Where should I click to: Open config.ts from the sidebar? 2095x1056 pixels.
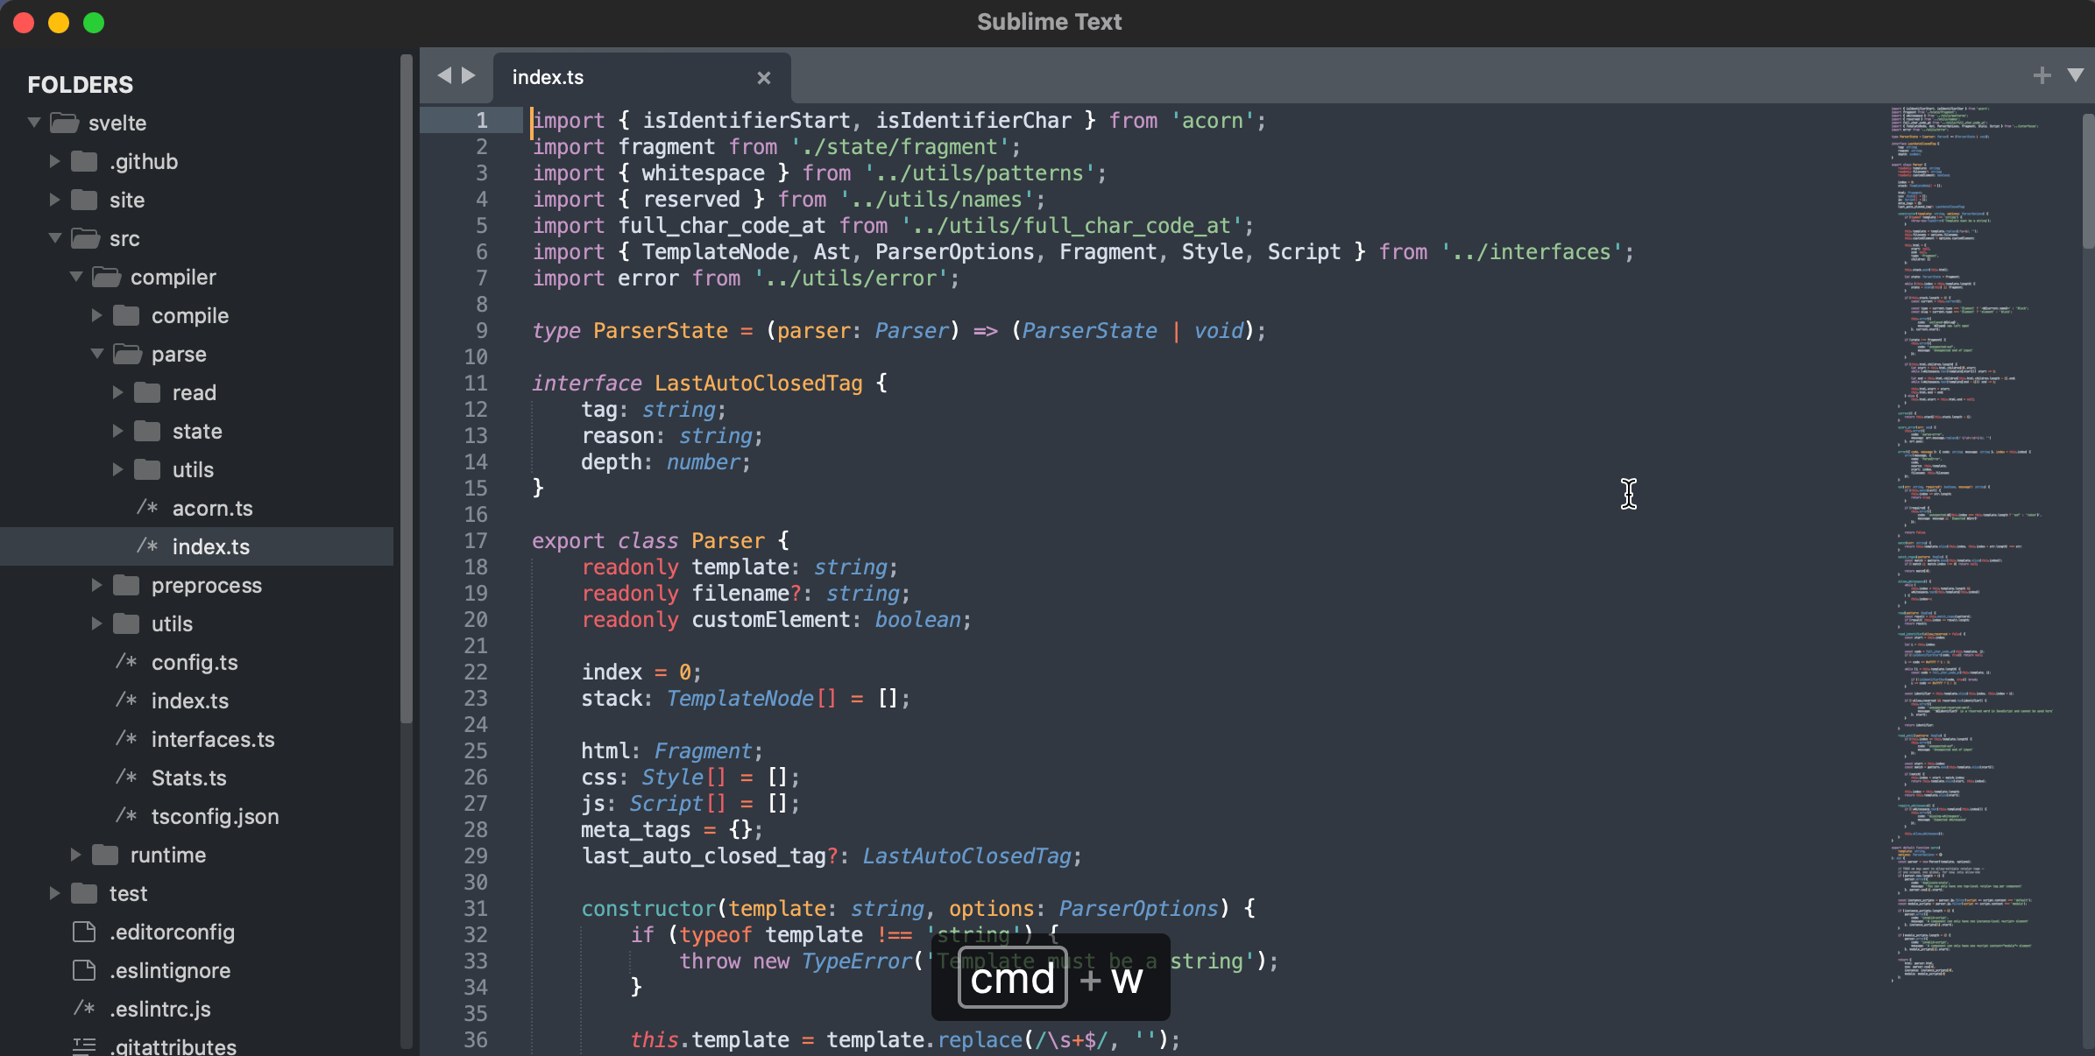click(195, 662)
